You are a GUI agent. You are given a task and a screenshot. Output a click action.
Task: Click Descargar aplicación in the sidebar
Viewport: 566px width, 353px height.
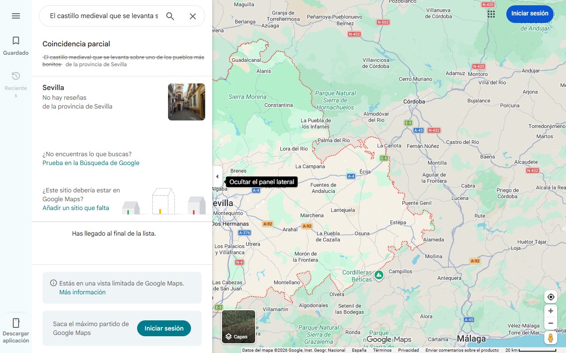click(16, 330)
